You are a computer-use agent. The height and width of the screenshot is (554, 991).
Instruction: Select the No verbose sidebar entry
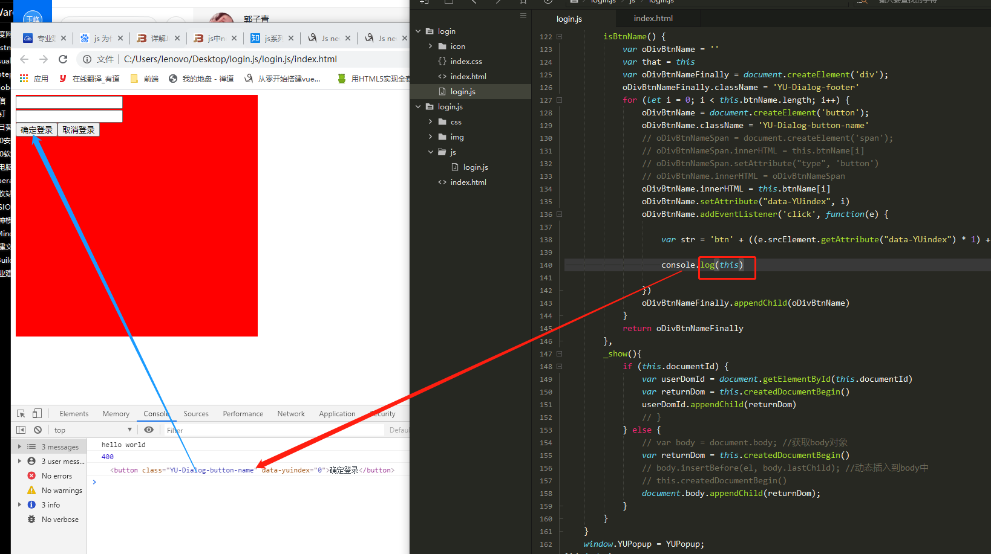click(x=53, y=520)
